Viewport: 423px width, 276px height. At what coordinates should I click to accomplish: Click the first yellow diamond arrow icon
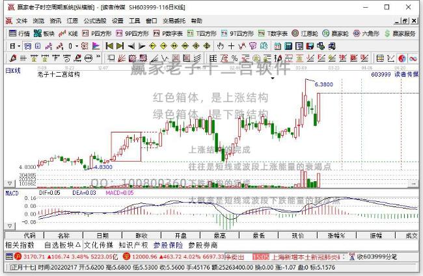[x=153, y=46]
